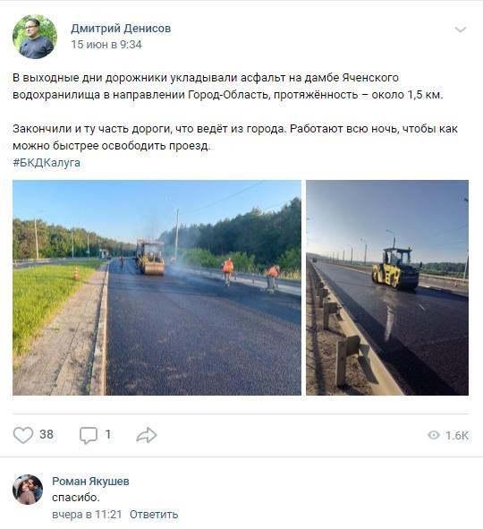Open the post timestamp 15 июн в 9:34
The image size is (483, 529).
[106, 45]
